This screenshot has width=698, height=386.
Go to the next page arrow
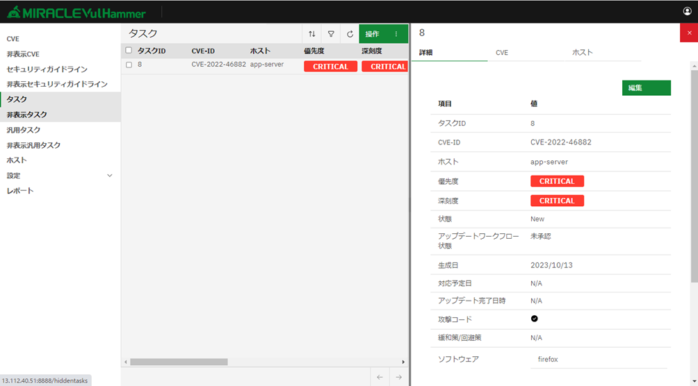[x=398, y=377]
